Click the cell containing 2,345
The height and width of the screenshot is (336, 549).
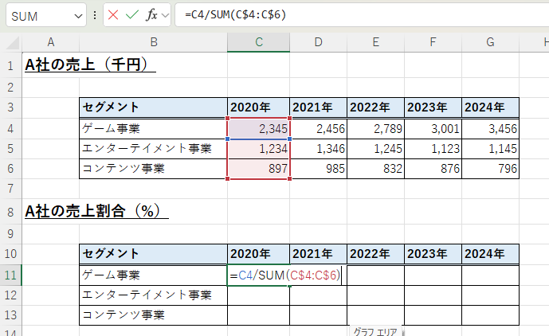pos(258,127)
